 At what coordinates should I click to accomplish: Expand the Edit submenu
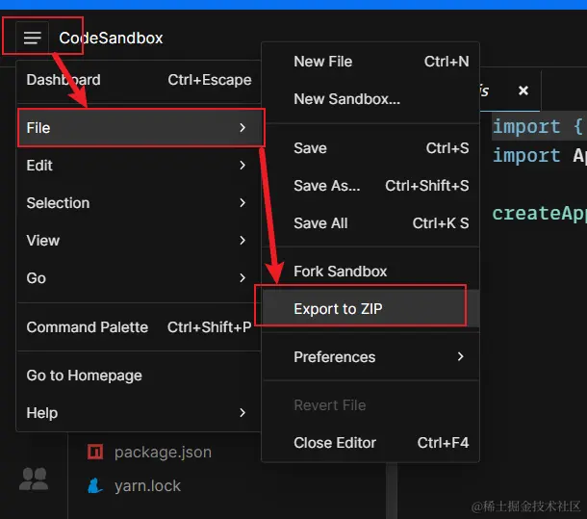pos(139,166)
